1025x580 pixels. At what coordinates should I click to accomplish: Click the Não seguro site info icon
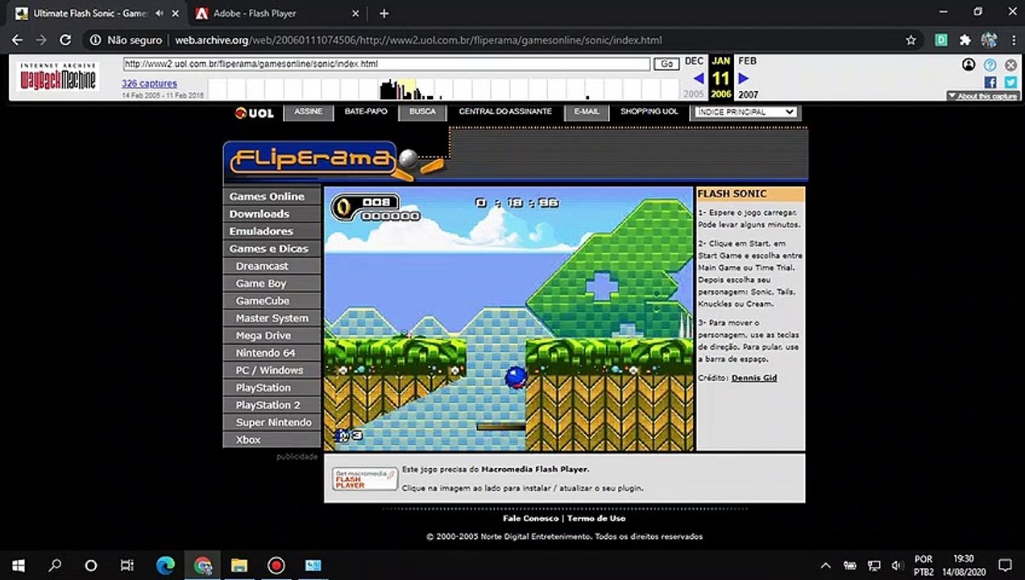(95, 39)
